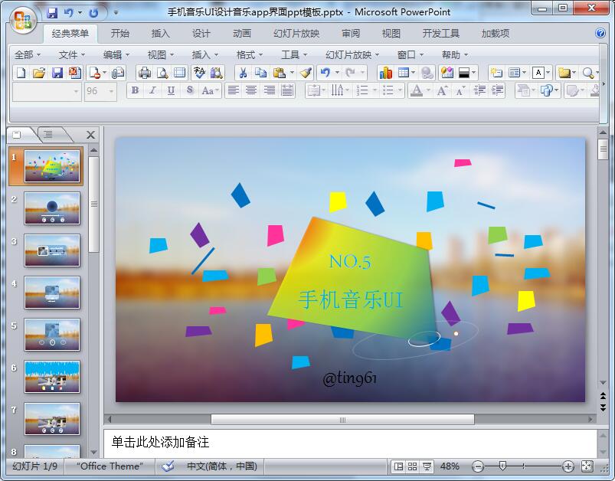This screenshot has height=481, width=615.
Task: Click the Copy icon
Action: (260, 73)
